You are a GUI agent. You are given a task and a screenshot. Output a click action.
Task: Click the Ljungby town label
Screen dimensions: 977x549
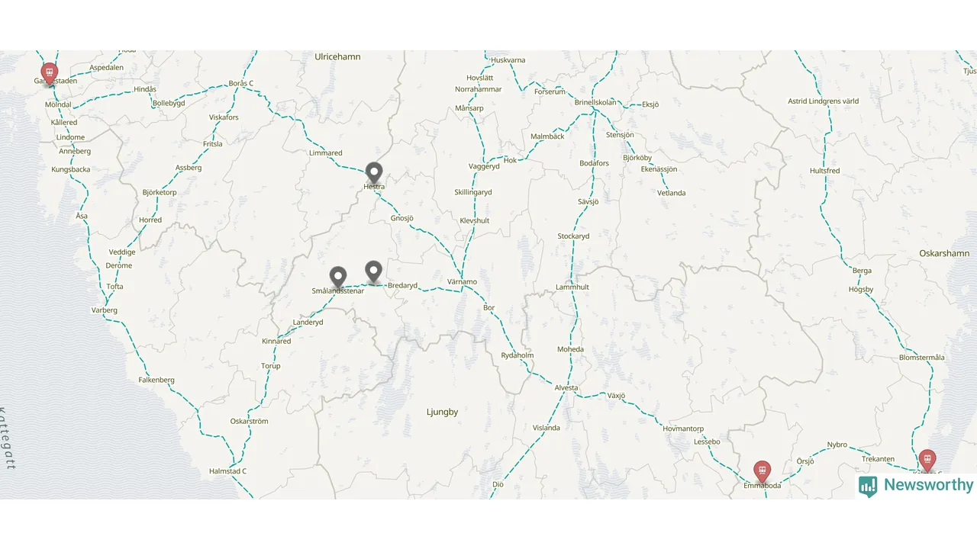(x=442, y=412)
